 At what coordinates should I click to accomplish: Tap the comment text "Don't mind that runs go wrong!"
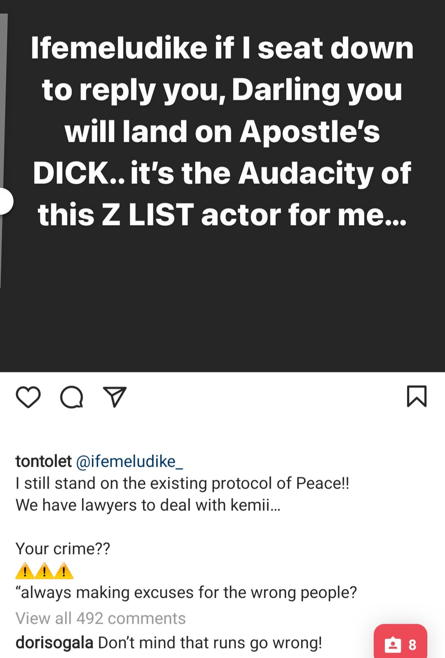210,643
